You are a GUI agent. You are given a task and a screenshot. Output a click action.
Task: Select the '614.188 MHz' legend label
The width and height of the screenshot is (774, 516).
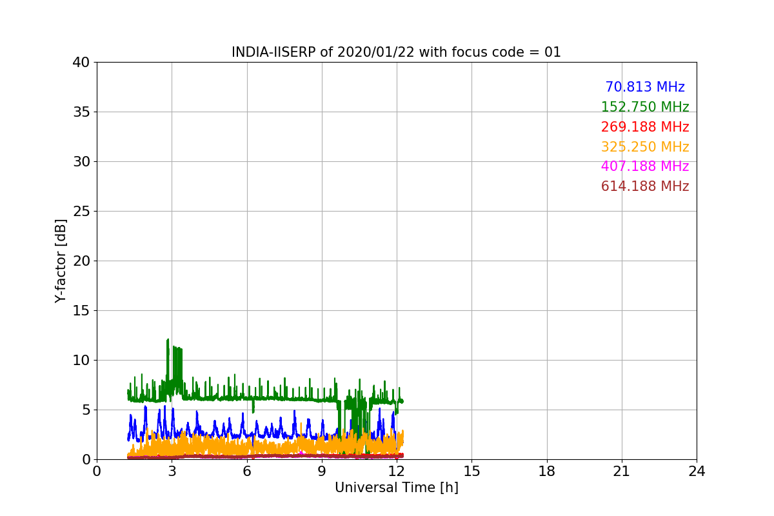coord(645,186)
